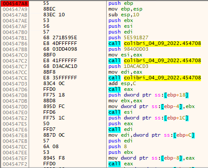The width and height of the screenshot is (208, 168).
Task: Select the instruction add esp,C
Action: pyautogui.click(x=122, y=83)
